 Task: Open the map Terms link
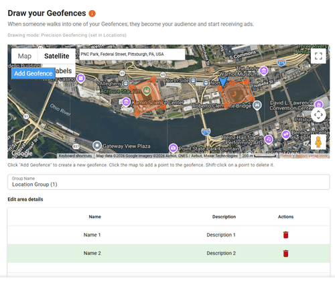(285, 156)
